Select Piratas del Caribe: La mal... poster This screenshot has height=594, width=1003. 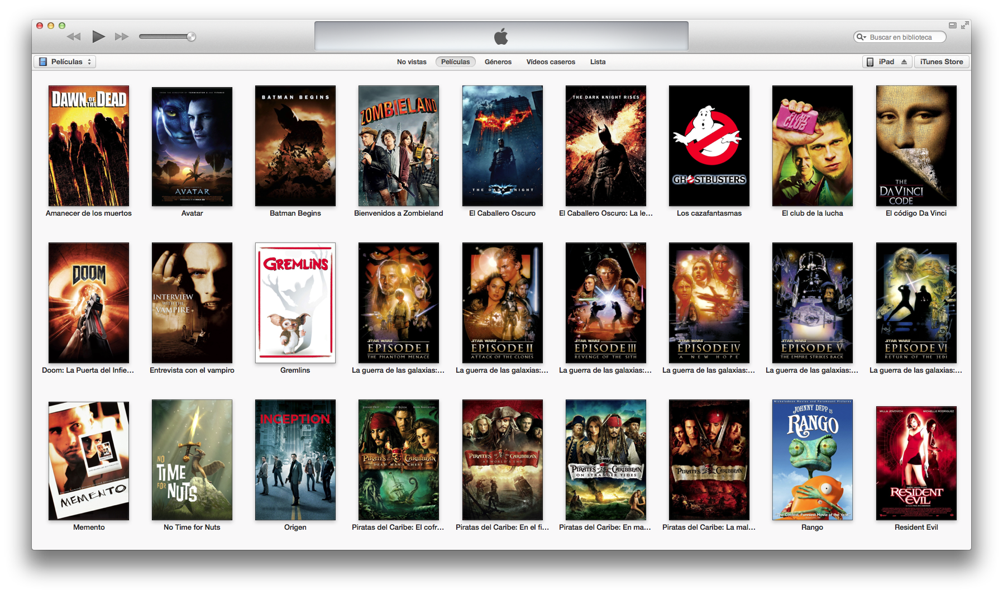709,460
